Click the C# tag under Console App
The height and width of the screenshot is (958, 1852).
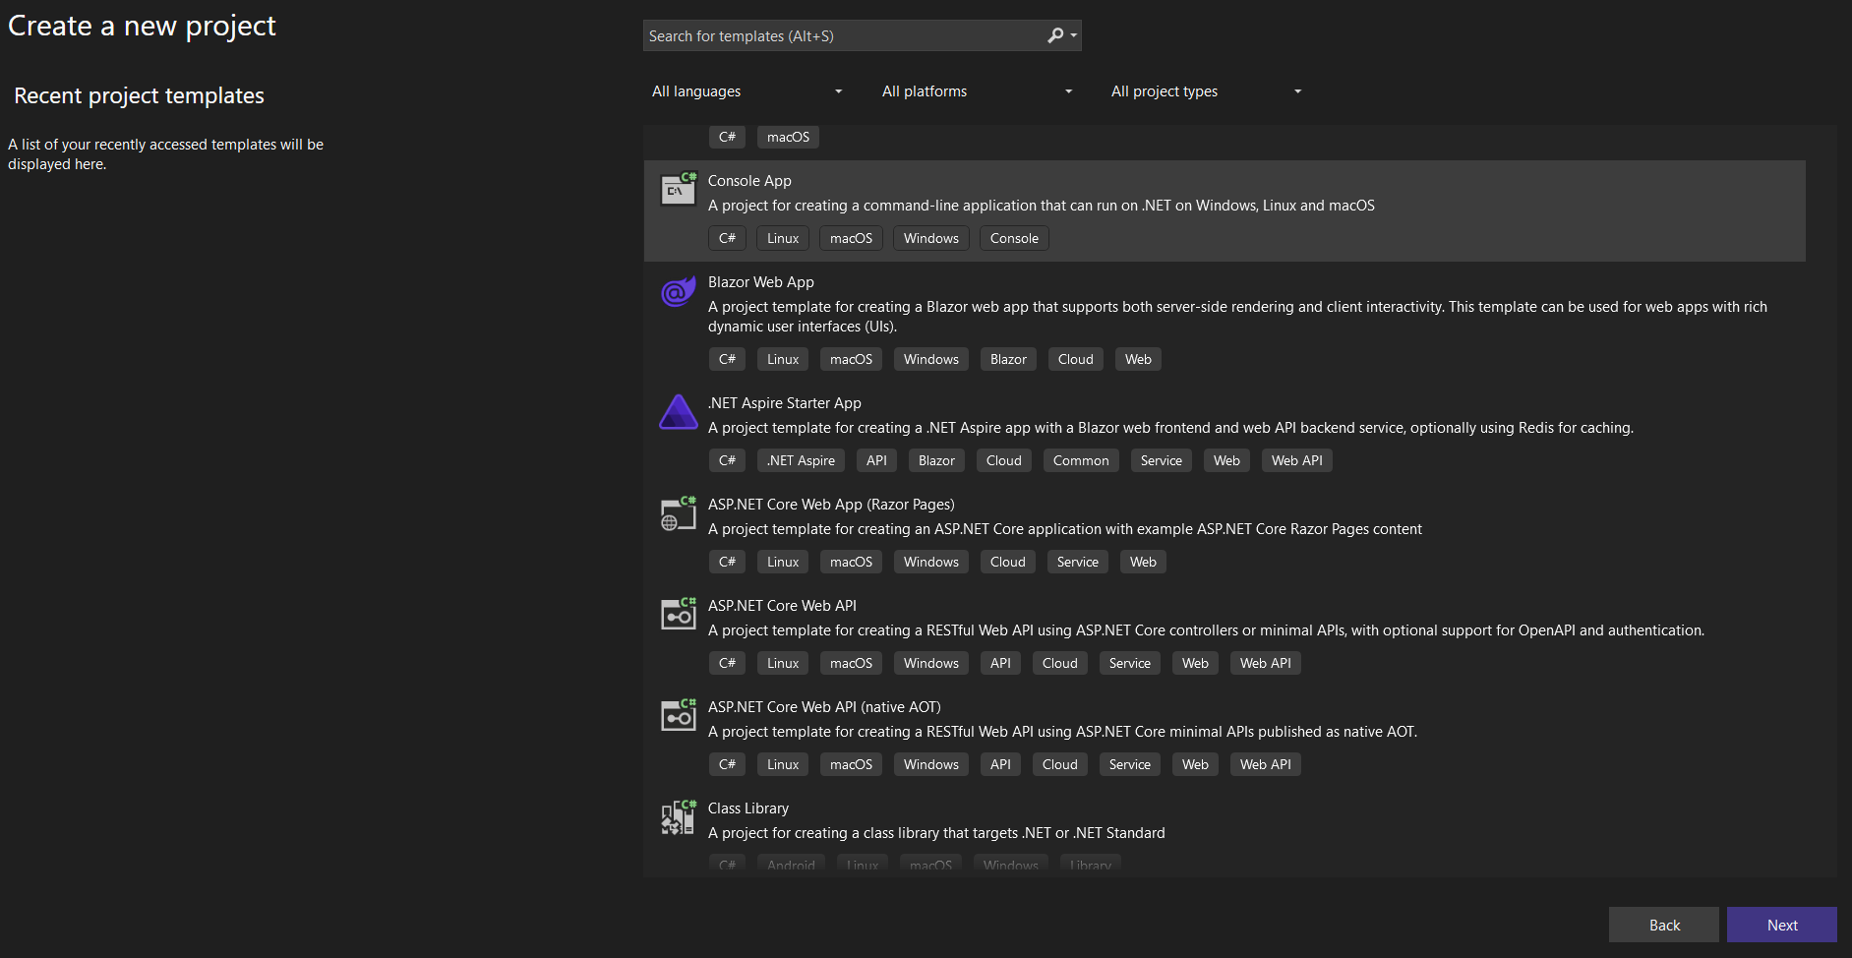tap(727, 238)
